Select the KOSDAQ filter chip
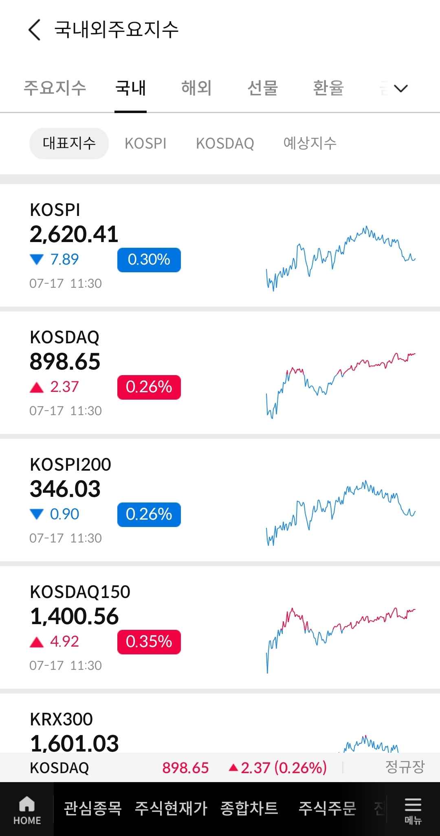 (x=225, y=143)
